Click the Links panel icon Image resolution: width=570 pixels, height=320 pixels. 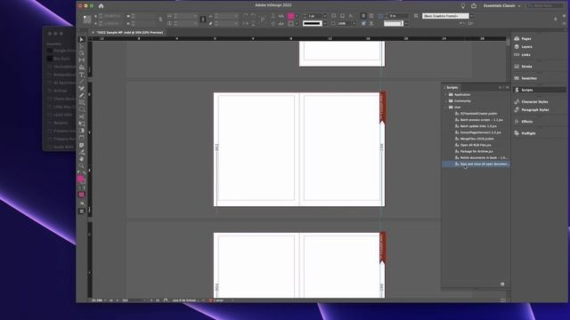click(x=517, y=55)
